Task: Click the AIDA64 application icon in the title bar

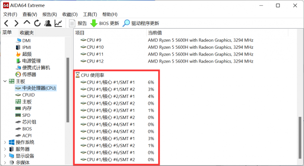Action: click(x=6, y=5)
